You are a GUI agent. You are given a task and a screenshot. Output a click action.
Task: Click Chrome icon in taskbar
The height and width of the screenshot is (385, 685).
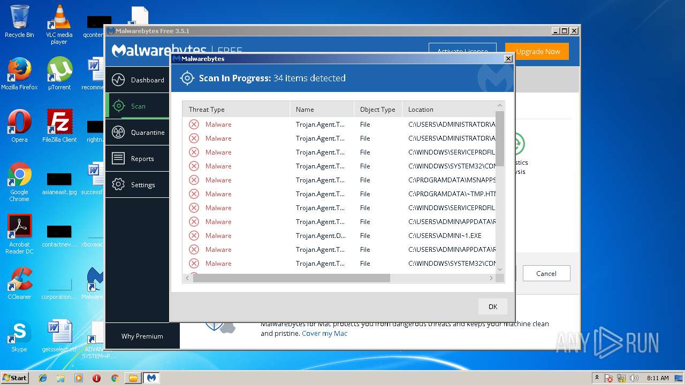(115, 378)
